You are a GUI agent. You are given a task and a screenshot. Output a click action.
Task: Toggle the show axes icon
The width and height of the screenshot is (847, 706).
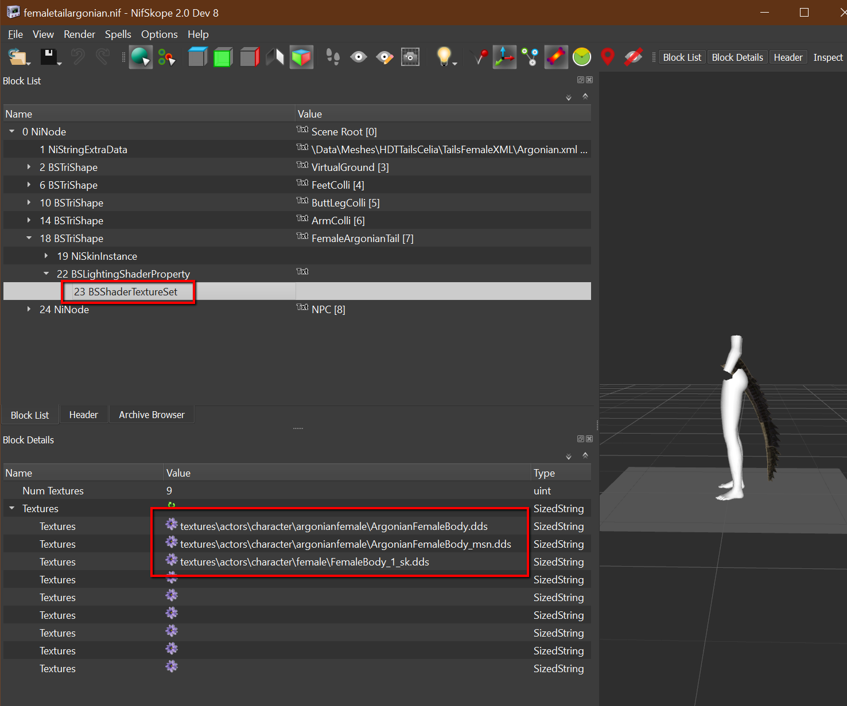504,57
